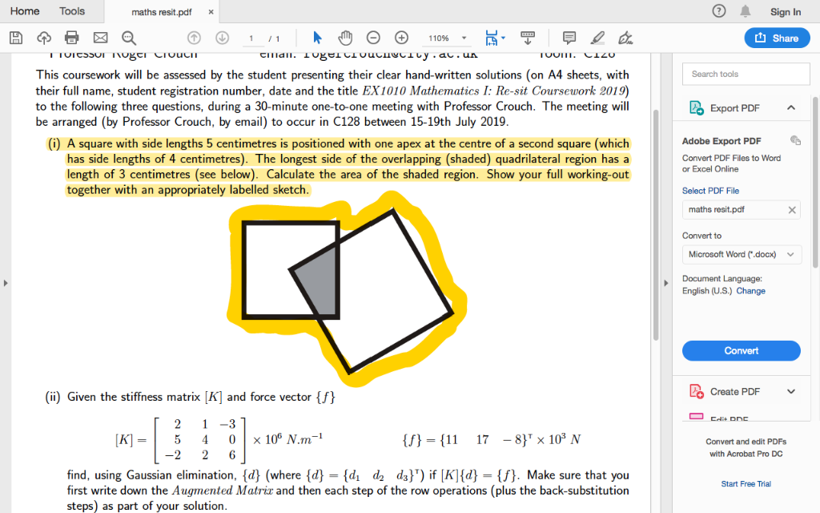
Task: Open the sign document pen tool
Action: (625, 38)
